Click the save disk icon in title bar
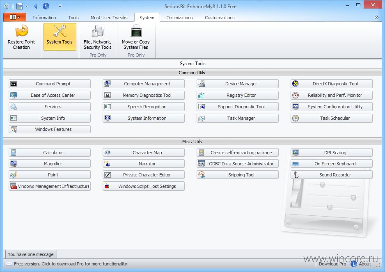The width and height of the screenshot is (385, 272). pos(20,6)
